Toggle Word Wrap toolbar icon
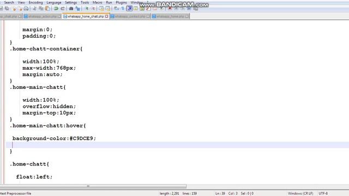The height and width of the screenshot is (196, 349). pyautogui.click(x=116, y=9)
